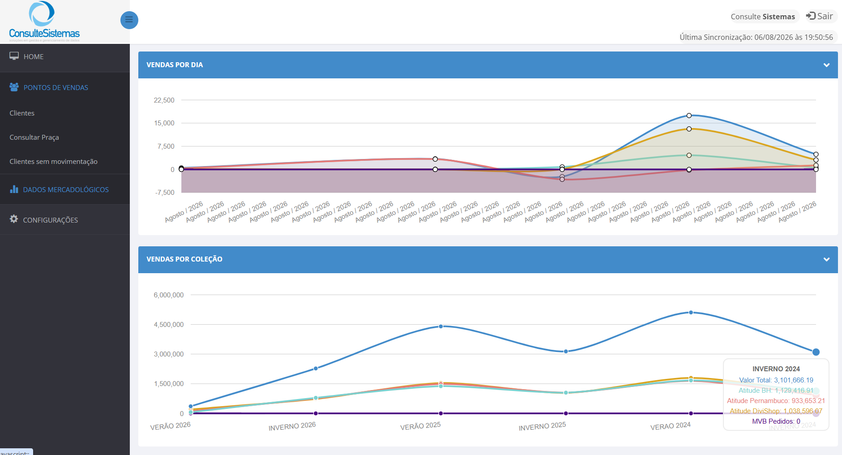Viewport: 842px width, 455px height.
Task: Click the INVERNO 2025 axis label
Action: click(x=542, y=426)
